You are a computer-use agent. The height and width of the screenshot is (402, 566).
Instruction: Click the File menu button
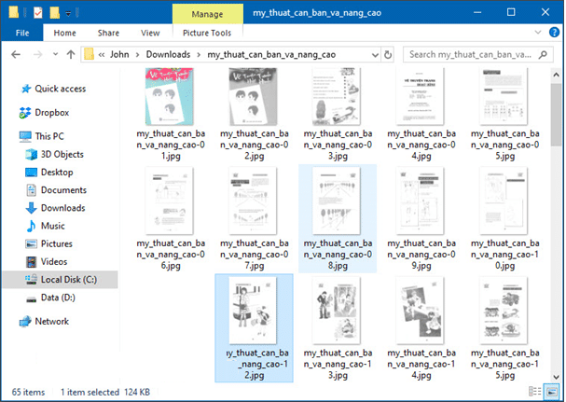click(x=21, y=33)
